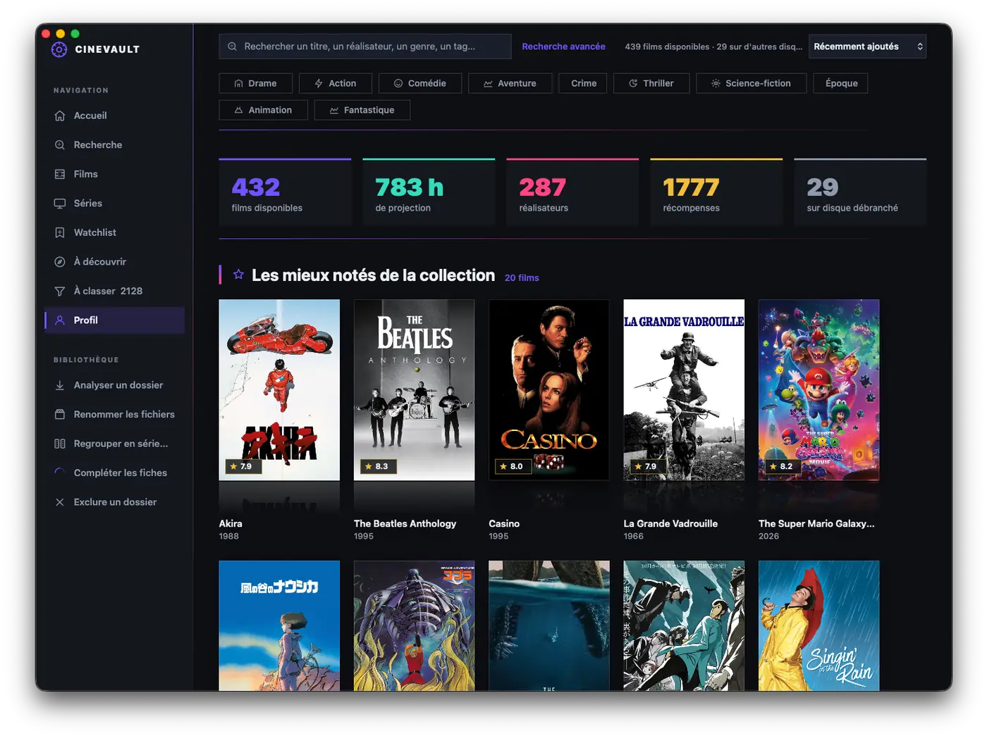Open the Recherche avancée link
Screen dimensions: 987x738
(x=563, y=46)
